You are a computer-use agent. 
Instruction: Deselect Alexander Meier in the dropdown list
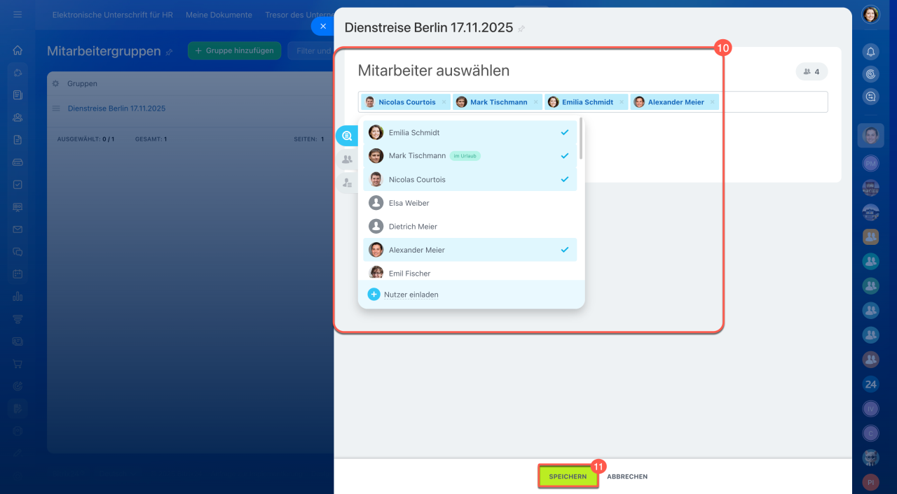(x=470, y=250)
